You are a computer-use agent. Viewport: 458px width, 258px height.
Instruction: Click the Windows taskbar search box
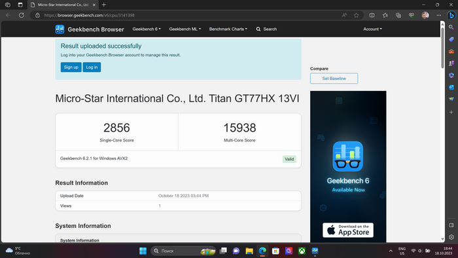click(x=183, y=251)
